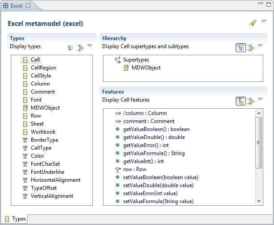Select Supertypes label in Hierarchy tree

(136, 60)
